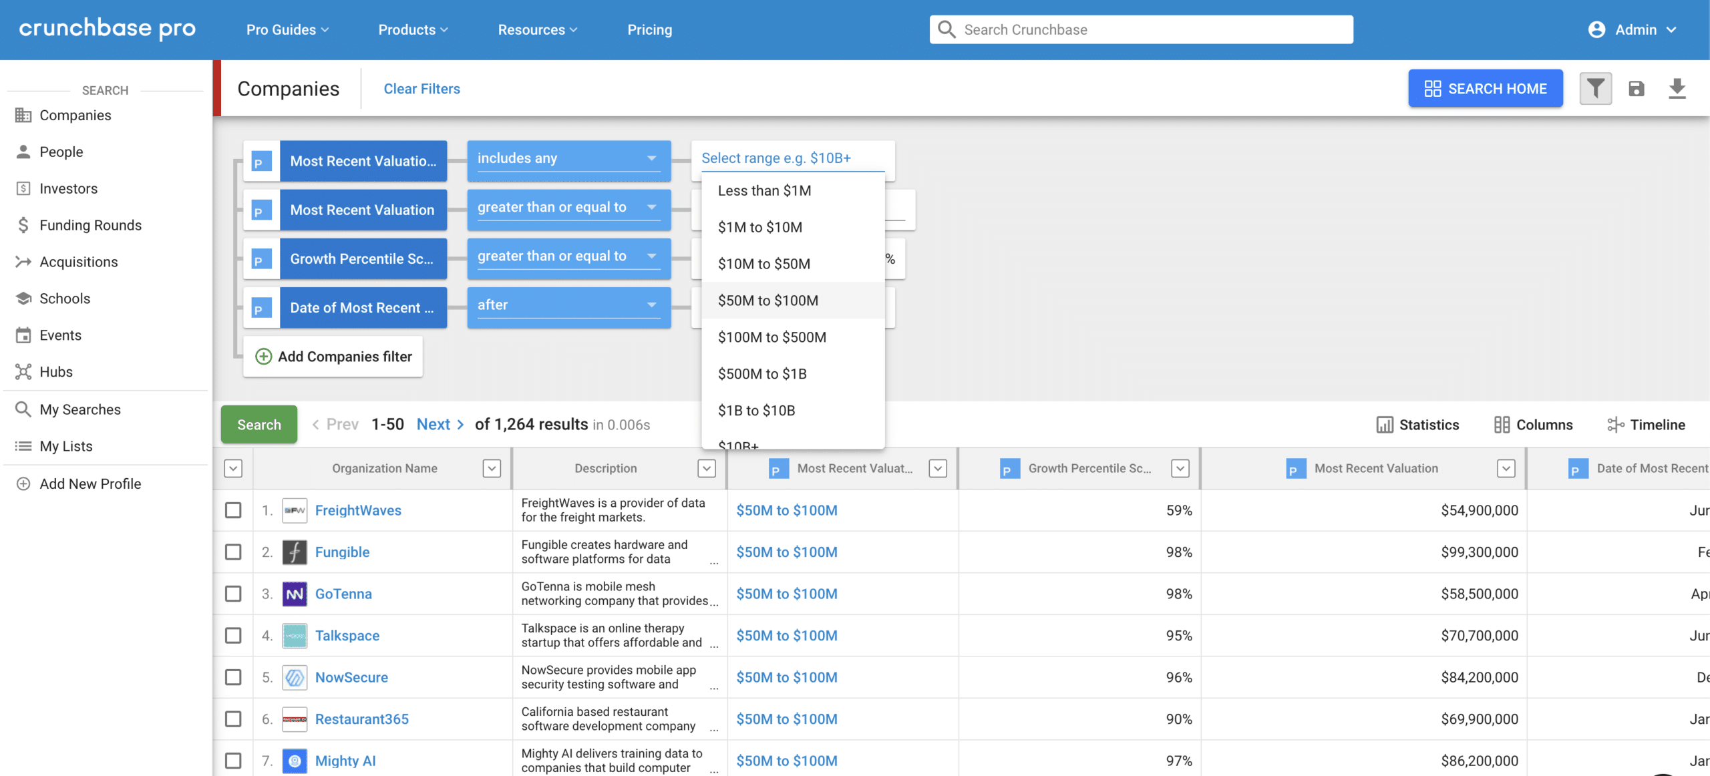Image resolution: width=1710 pixels, height=776 pixels.
Task: Click the SEARCH HOME button
Action: (1486, 88)
